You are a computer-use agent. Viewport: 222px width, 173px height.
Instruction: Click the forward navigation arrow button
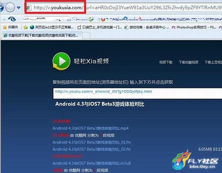[10, 7]
